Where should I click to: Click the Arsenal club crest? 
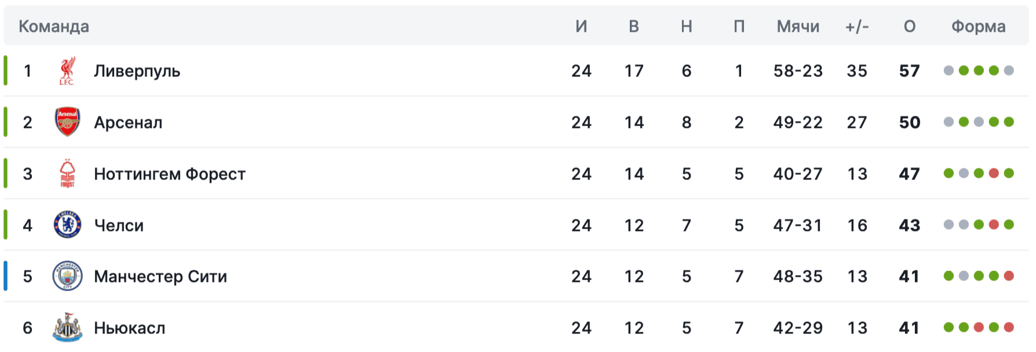67,122
